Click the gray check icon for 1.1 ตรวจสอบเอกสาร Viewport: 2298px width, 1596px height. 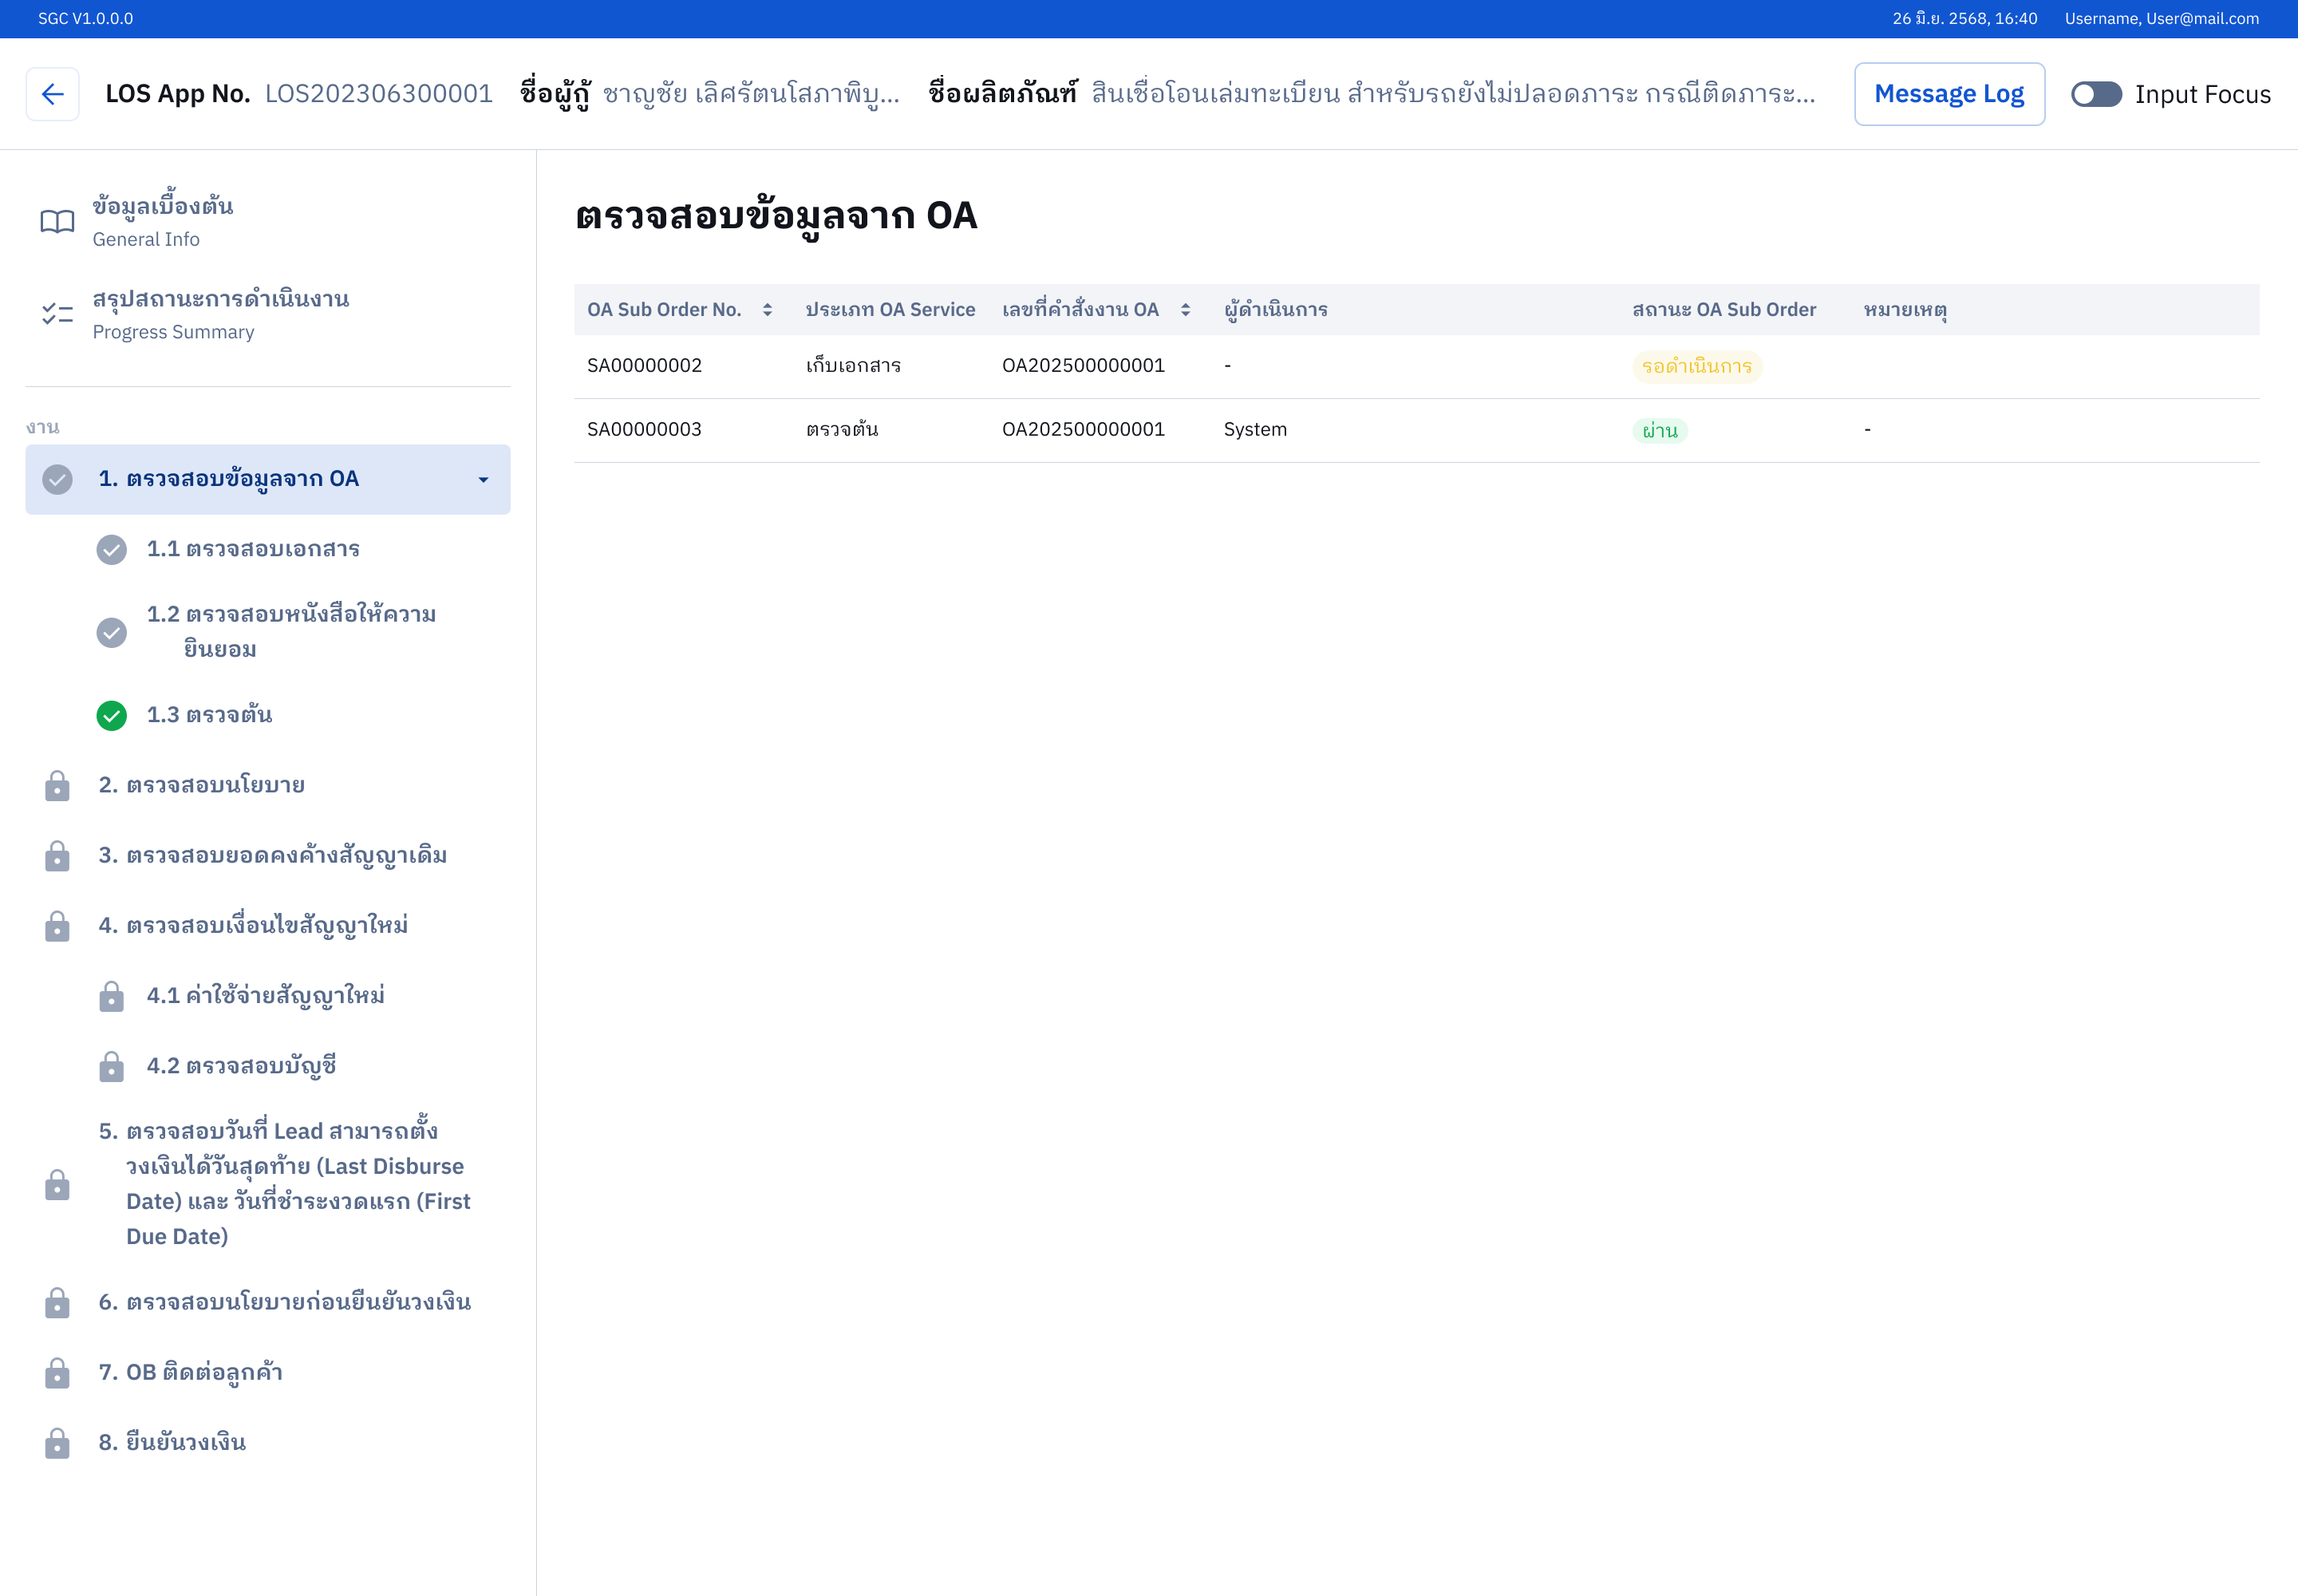(x=111, y=549)
